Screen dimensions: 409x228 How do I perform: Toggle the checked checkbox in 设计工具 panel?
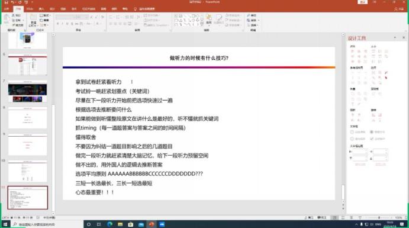point(372,139)
